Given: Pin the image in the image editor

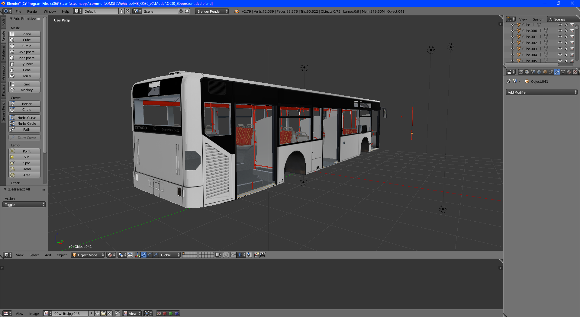Looking at the screenshot, I should (117, 313).
